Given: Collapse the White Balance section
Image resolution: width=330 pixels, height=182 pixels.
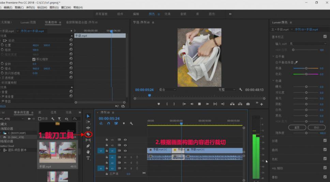Looking at the screenshot, I should coord(273,56).
